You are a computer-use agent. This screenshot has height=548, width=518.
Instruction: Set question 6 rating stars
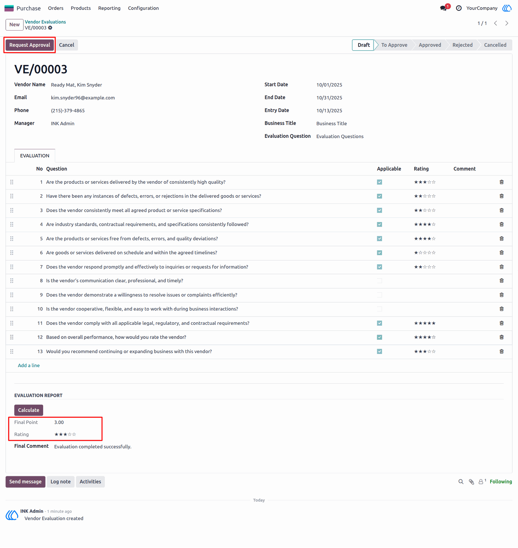(x=425, y=253)
